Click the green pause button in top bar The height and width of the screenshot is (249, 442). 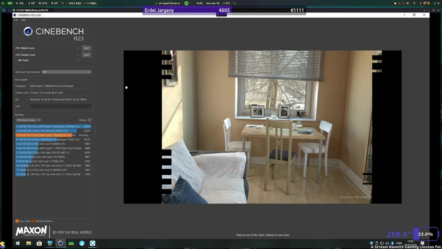[186, 3]
